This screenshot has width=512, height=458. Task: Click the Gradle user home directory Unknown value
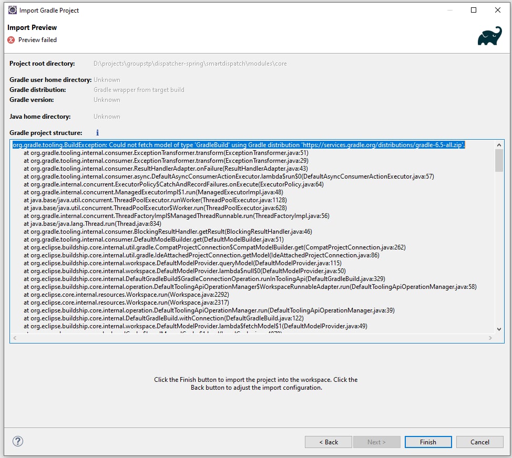(107, 80)
